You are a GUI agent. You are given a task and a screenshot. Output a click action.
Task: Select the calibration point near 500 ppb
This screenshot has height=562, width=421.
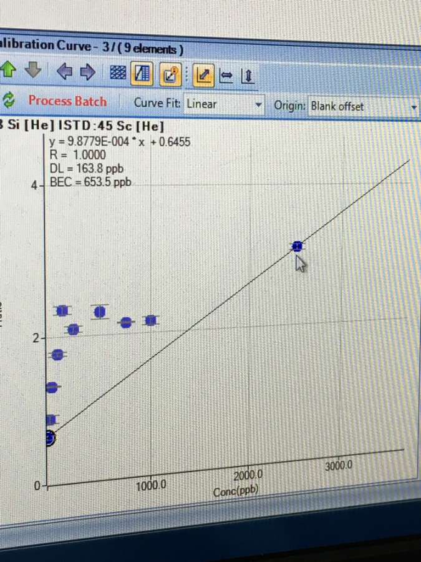(100, 312)
